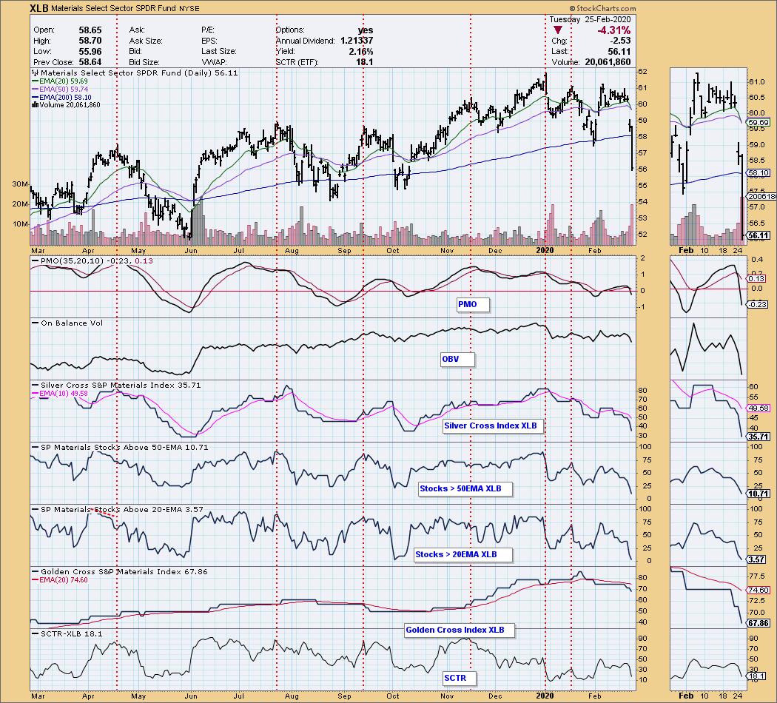Click the -4.31% percent change

coord(614,30)
